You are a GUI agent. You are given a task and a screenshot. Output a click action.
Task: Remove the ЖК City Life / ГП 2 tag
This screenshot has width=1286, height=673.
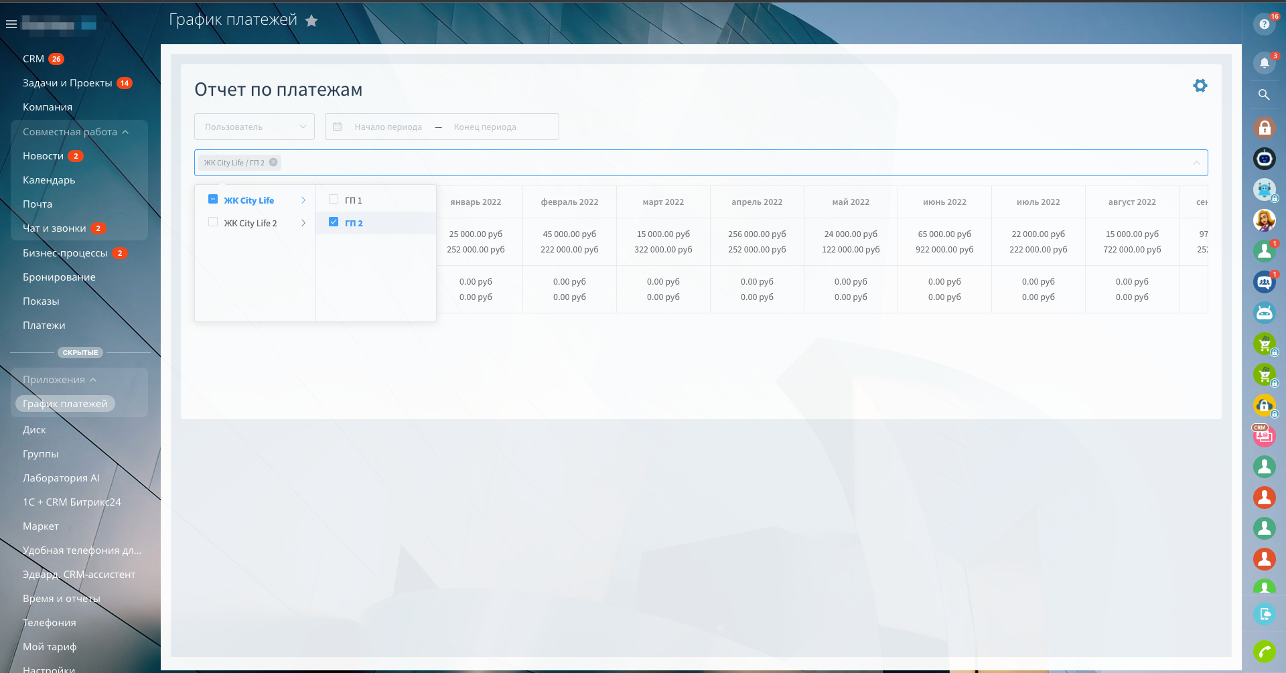coord(273,162)
